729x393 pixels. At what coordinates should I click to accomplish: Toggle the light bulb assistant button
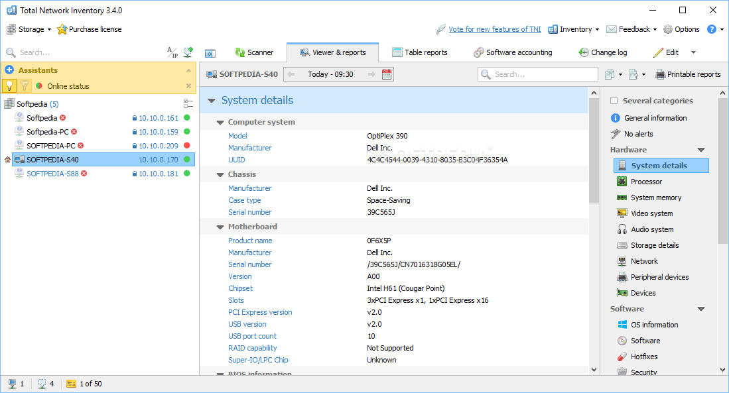click(x=9, y=86)
